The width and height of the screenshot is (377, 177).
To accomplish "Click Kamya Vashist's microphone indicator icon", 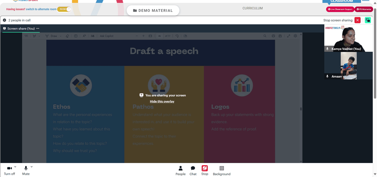I will [x=327, y=49].
